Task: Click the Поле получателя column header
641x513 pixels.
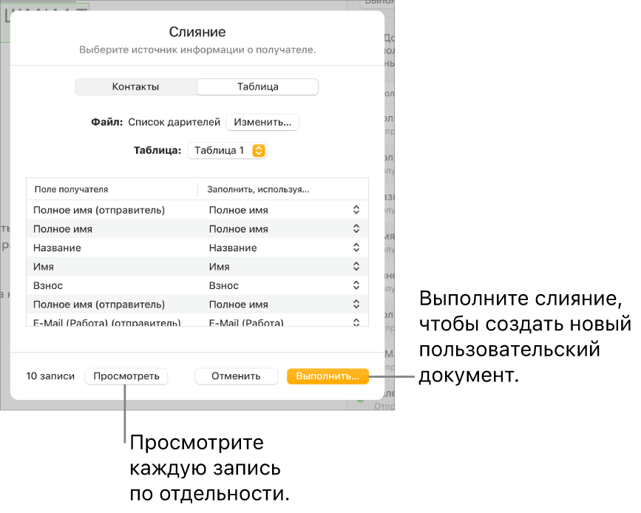Action: (x=71, y=189)
